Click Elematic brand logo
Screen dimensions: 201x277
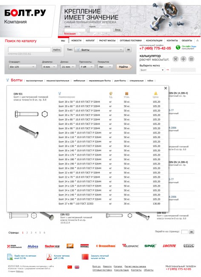(130, 246)
